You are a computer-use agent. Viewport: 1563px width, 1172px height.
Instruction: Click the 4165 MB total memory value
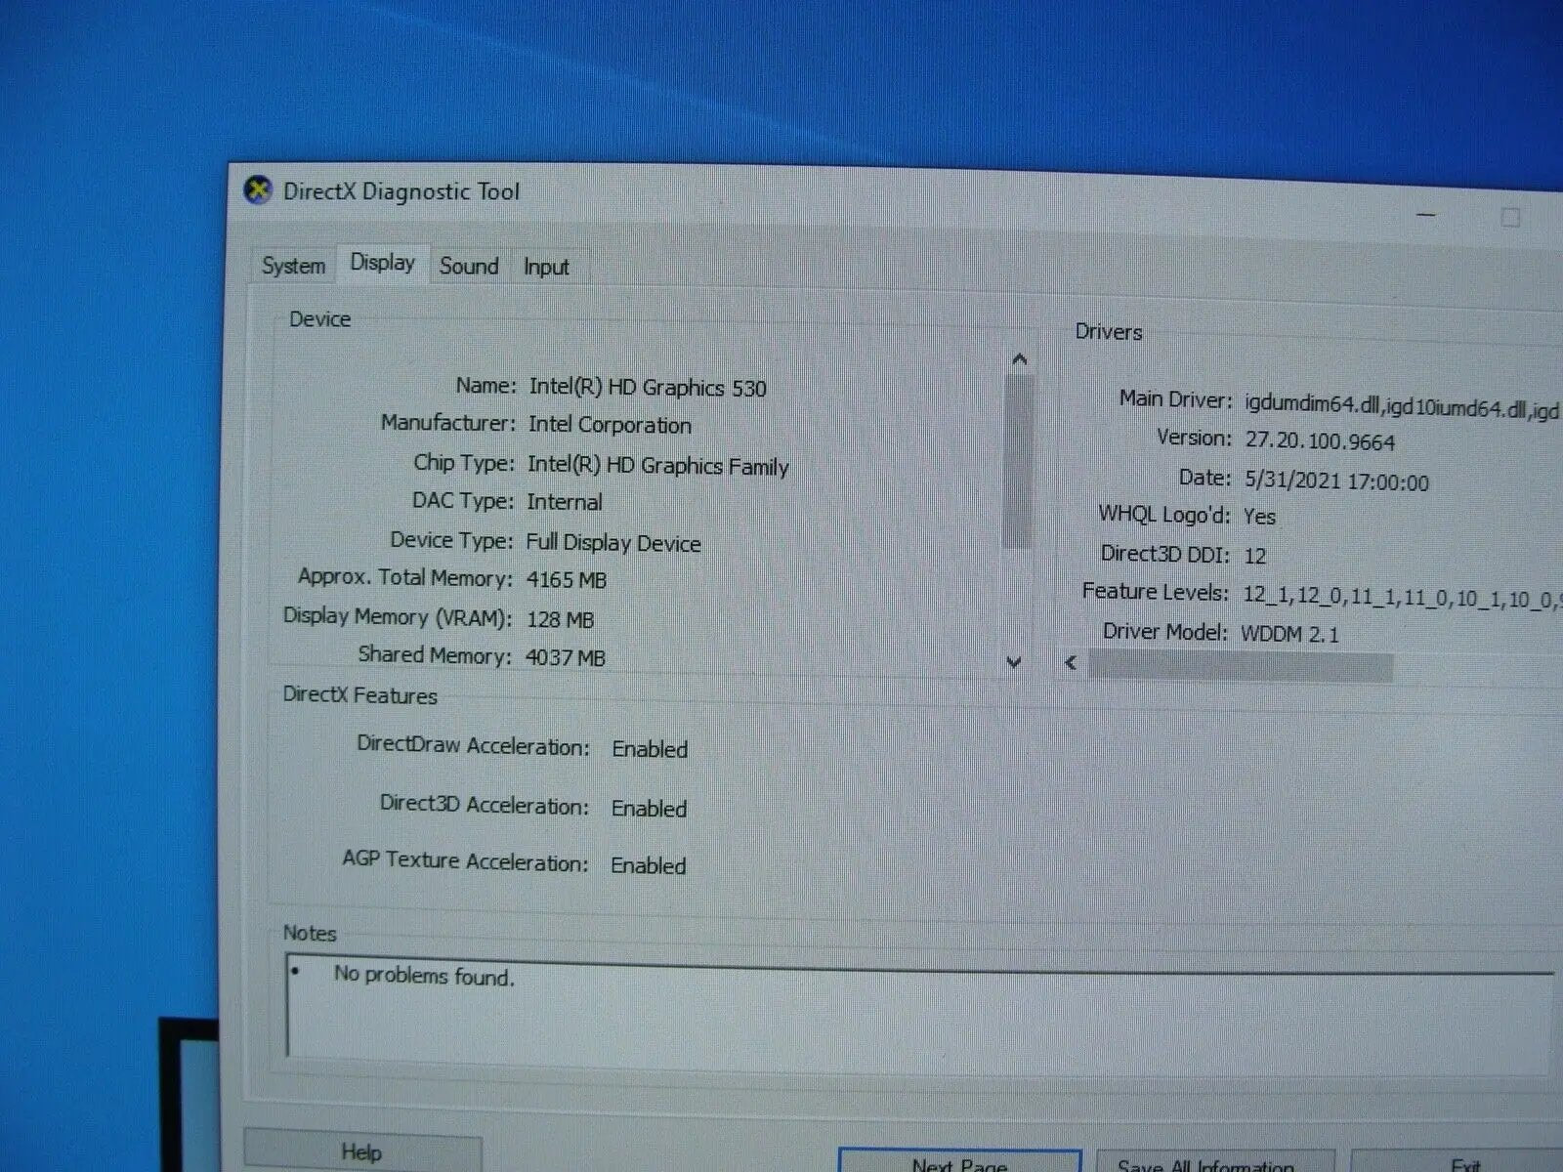tap(567, 580)
